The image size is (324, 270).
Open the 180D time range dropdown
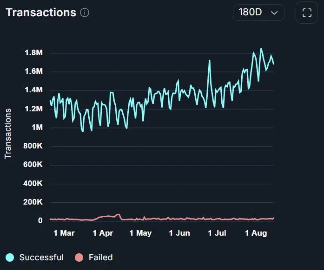[x=258, y=13]
